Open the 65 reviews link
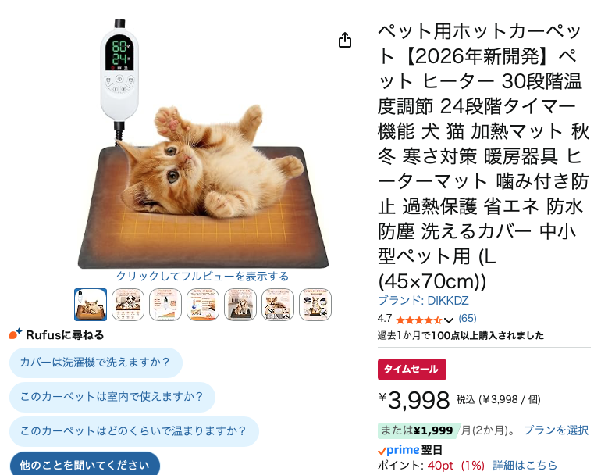 click(x=468, y=319)
